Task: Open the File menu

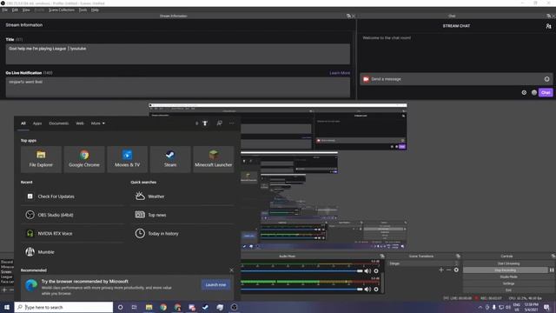Action: (4, 10)
